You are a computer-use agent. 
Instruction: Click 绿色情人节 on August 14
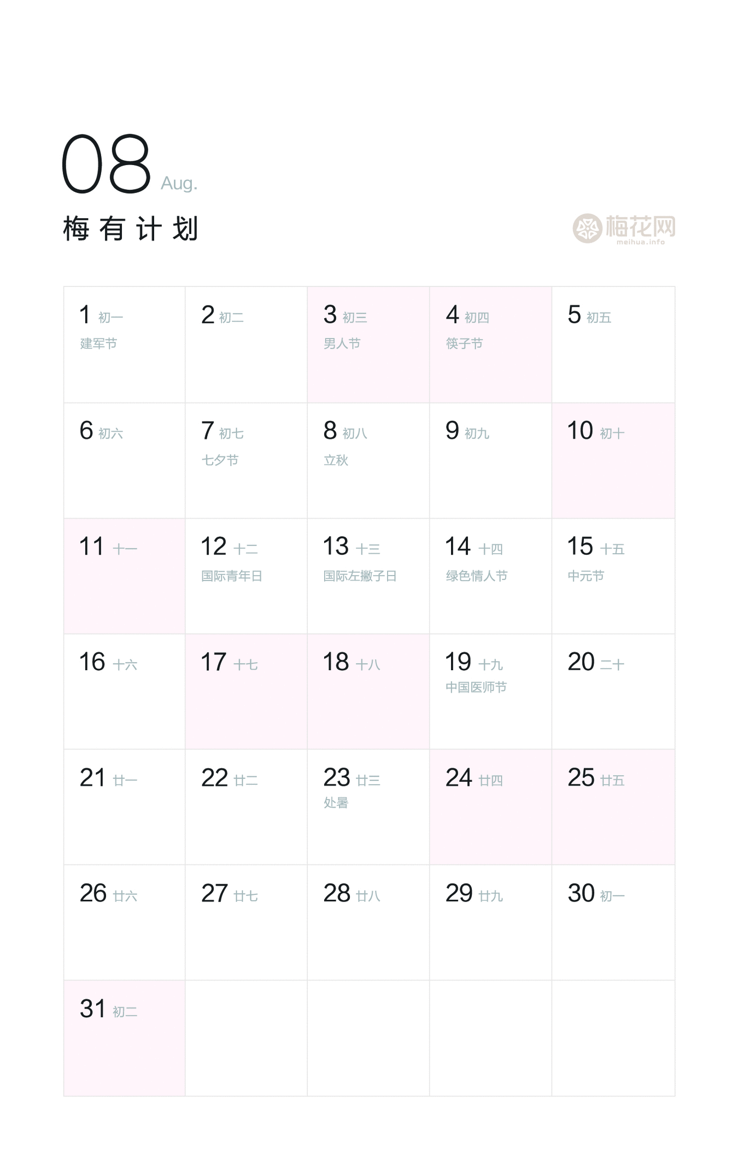pyautogui.click(x=476, y=576)
